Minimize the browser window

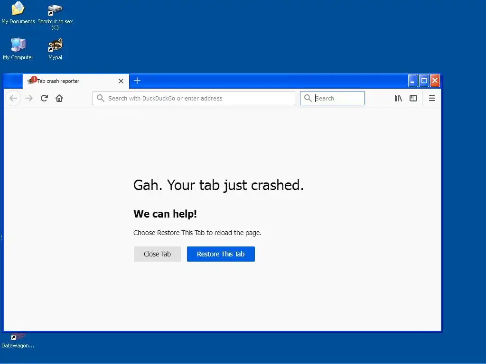coord(413,81)
